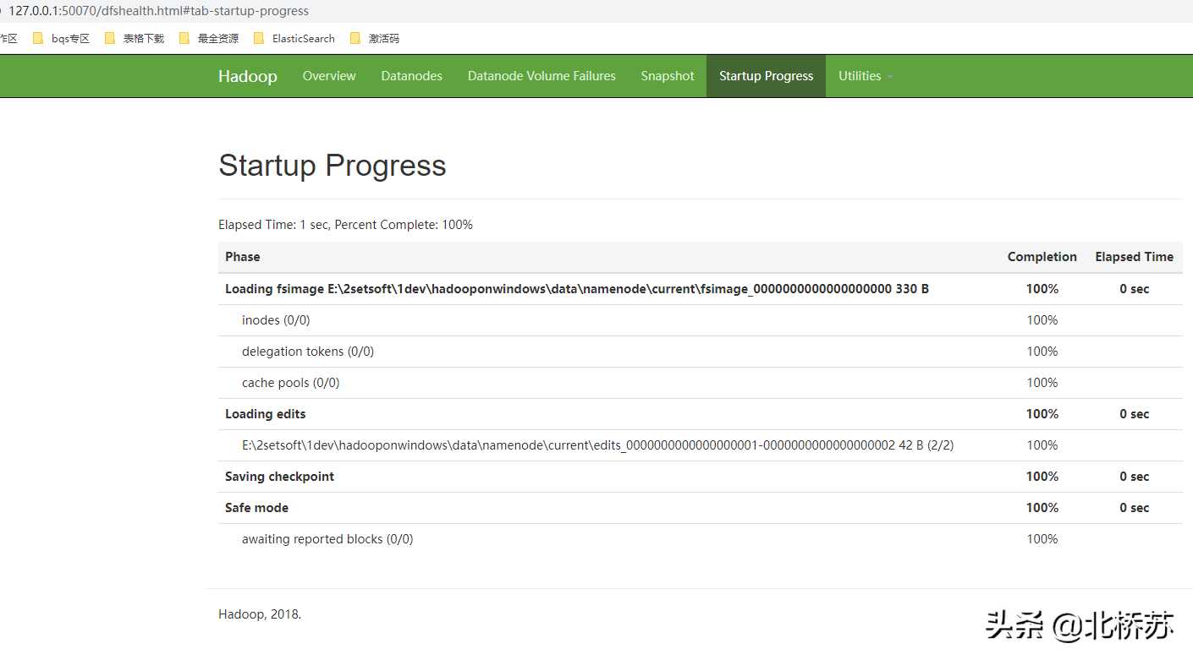
Task: Click the 100% completion for inodes
Action: 1042,320
